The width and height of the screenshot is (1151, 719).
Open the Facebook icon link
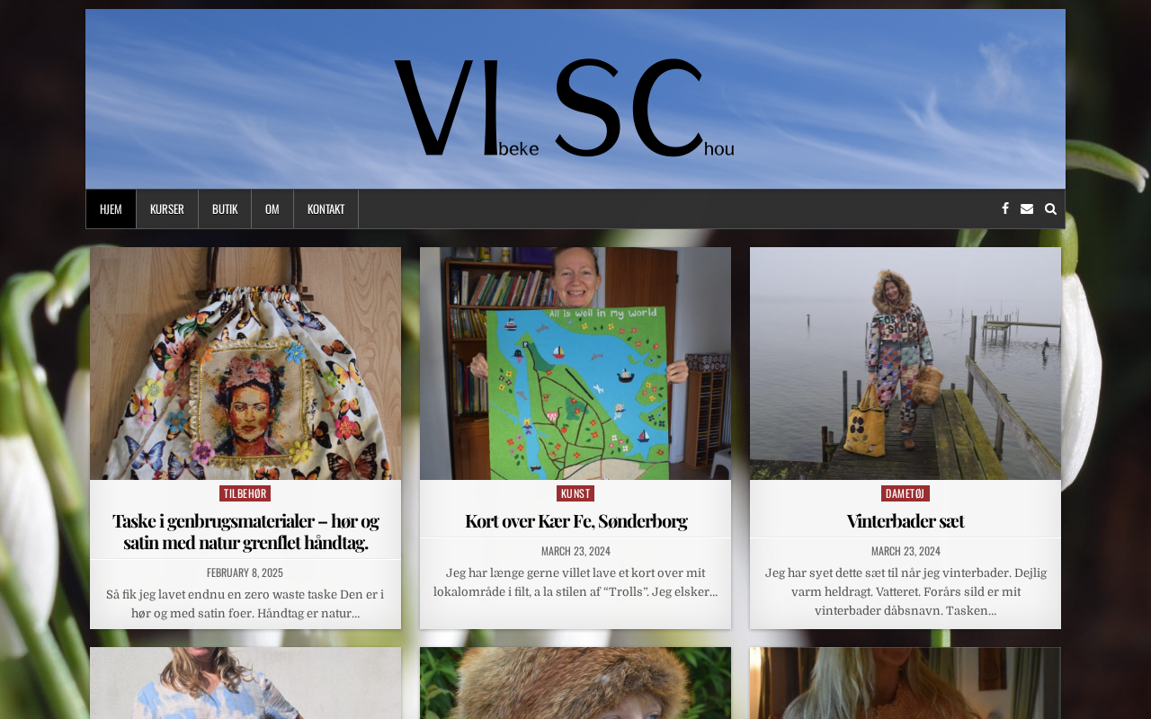click(1005, 209)
